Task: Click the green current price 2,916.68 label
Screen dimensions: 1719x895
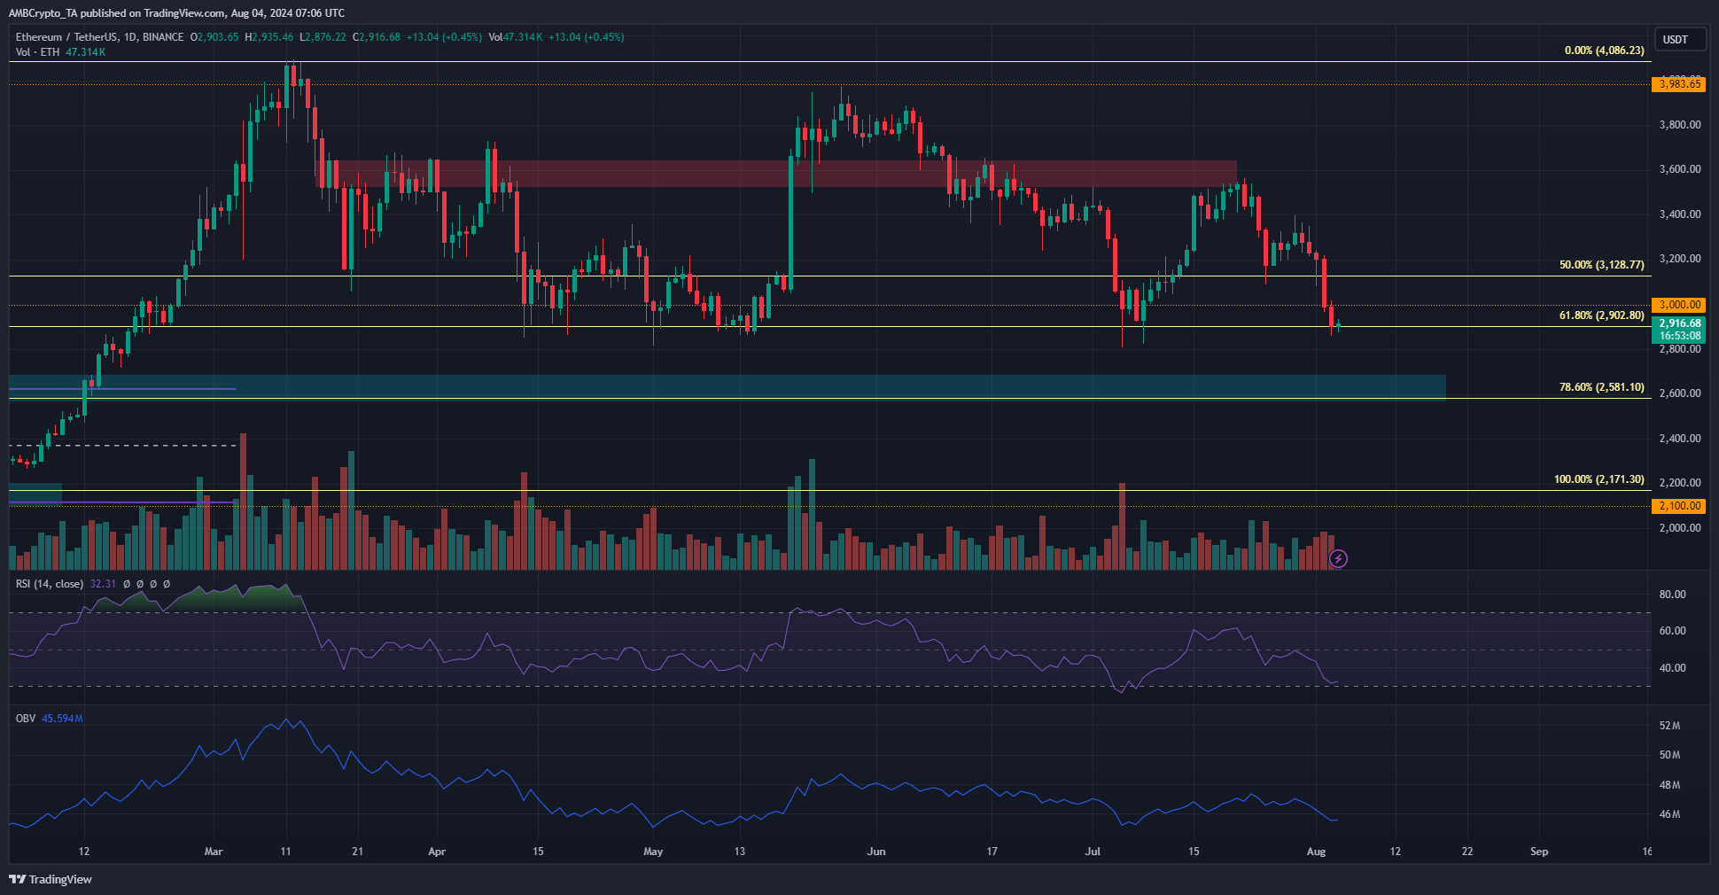Action: pyautogui.click(x=1679, y=330)
